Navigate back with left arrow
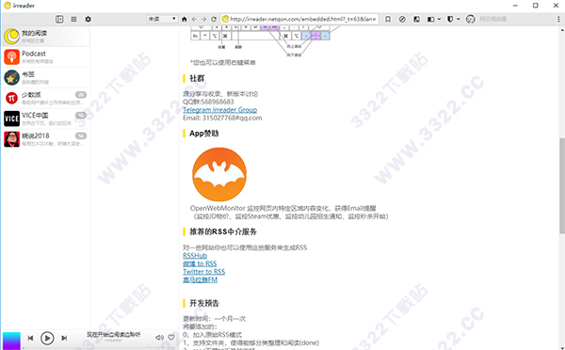Image resolution: width=565 pixels, height=350 pixels. (194, 19)
